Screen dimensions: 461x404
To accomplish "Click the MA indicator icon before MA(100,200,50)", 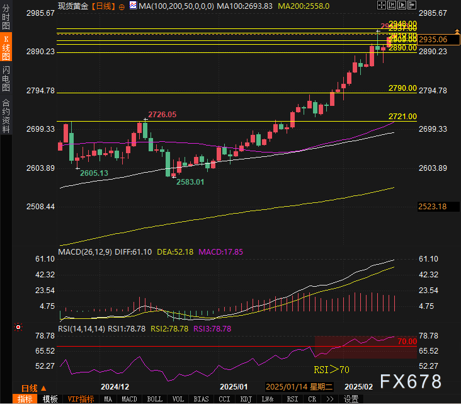I will coord(132,5).
